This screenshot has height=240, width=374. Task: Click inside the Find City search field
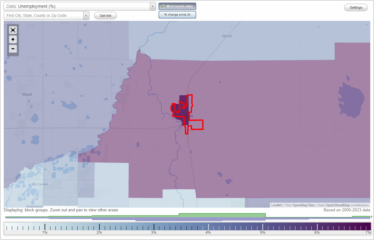click(44, 15)
